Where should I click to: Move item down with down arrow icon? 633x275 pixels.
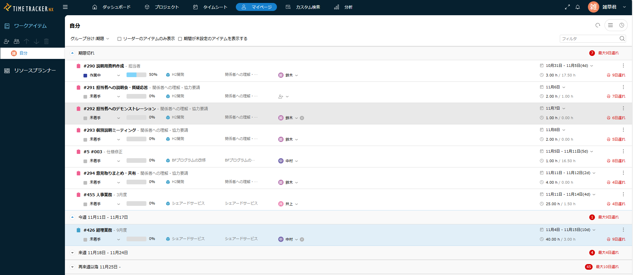36,41
